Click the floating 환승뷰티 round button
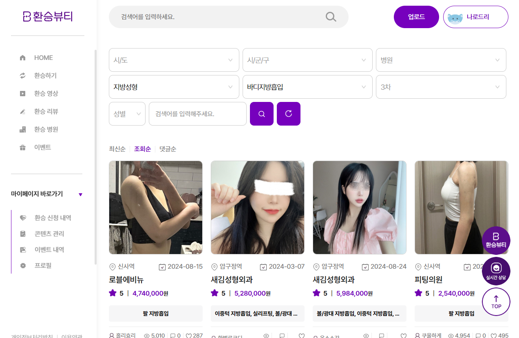Image resolution: width=519 pixels, height=338 pixels. [x=496, y=241]
